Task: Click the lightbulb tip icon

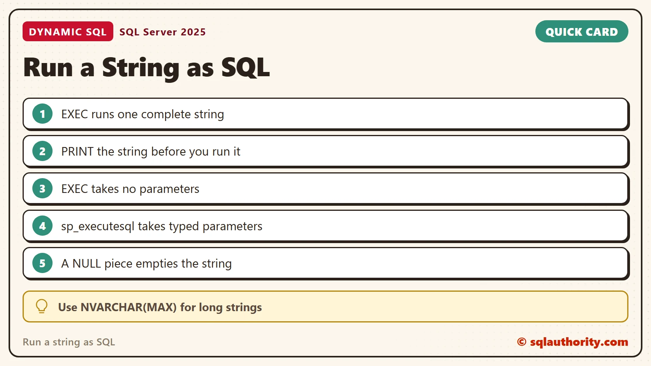Action: 42,306
